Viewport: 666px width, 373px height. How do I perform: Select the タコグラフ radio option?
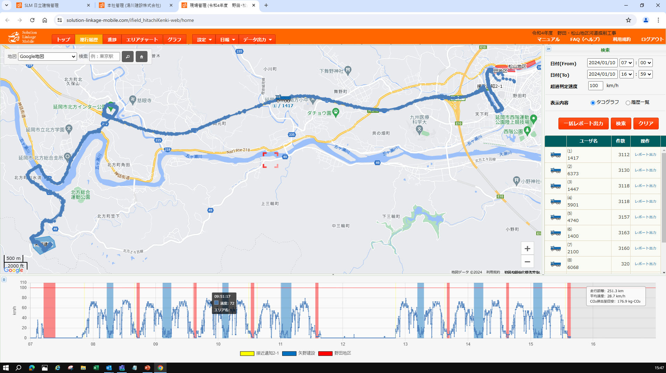tap(593, 103)
